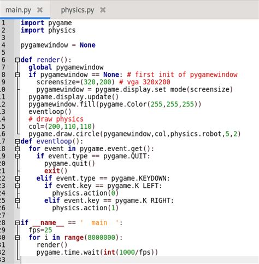This screenshot has height=264, width=259.
Task: Click line number 4 in the gutter
Action: click(x=3, y=45)
